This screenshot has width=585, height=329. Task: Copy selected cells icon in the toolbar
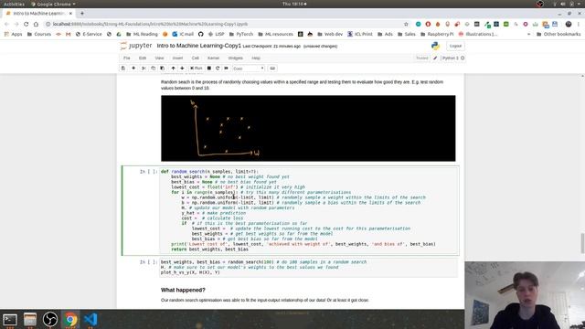click(x=153, y=69)
